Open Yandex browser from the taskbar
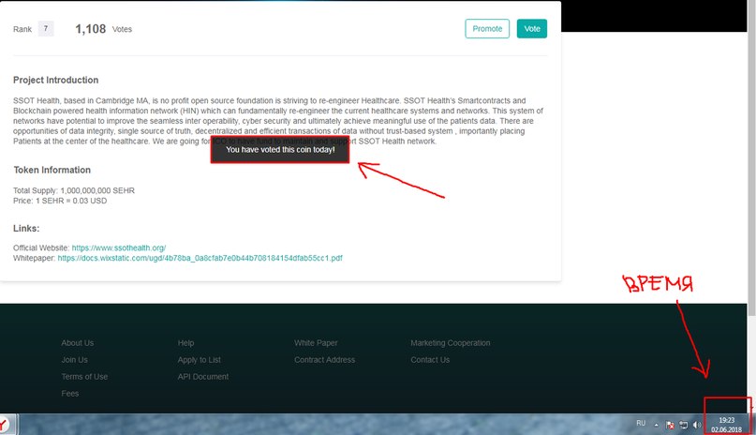The image size is (756, 435). click(x=4, y=425)
